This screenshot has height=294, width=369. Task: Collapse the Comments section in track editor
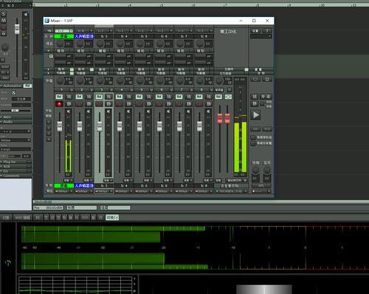pyautogui.click(x=1, y=176)
